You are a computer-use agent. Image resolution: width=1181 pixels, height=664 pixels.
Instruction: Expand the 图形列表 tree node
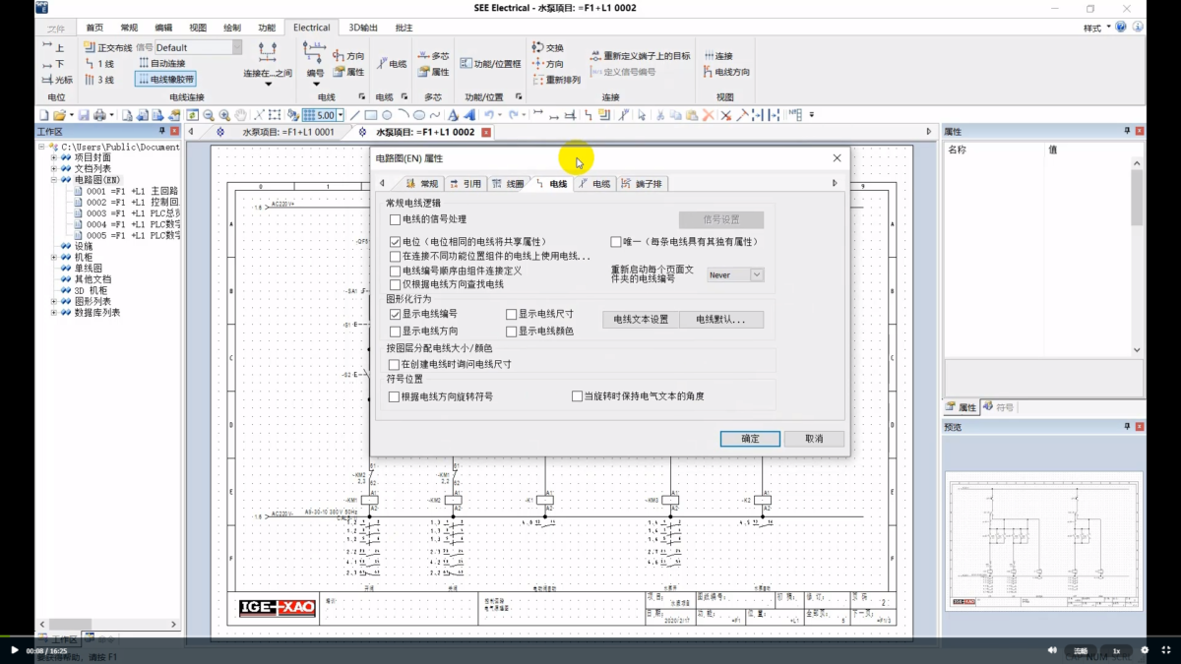[x=55, y=302]
